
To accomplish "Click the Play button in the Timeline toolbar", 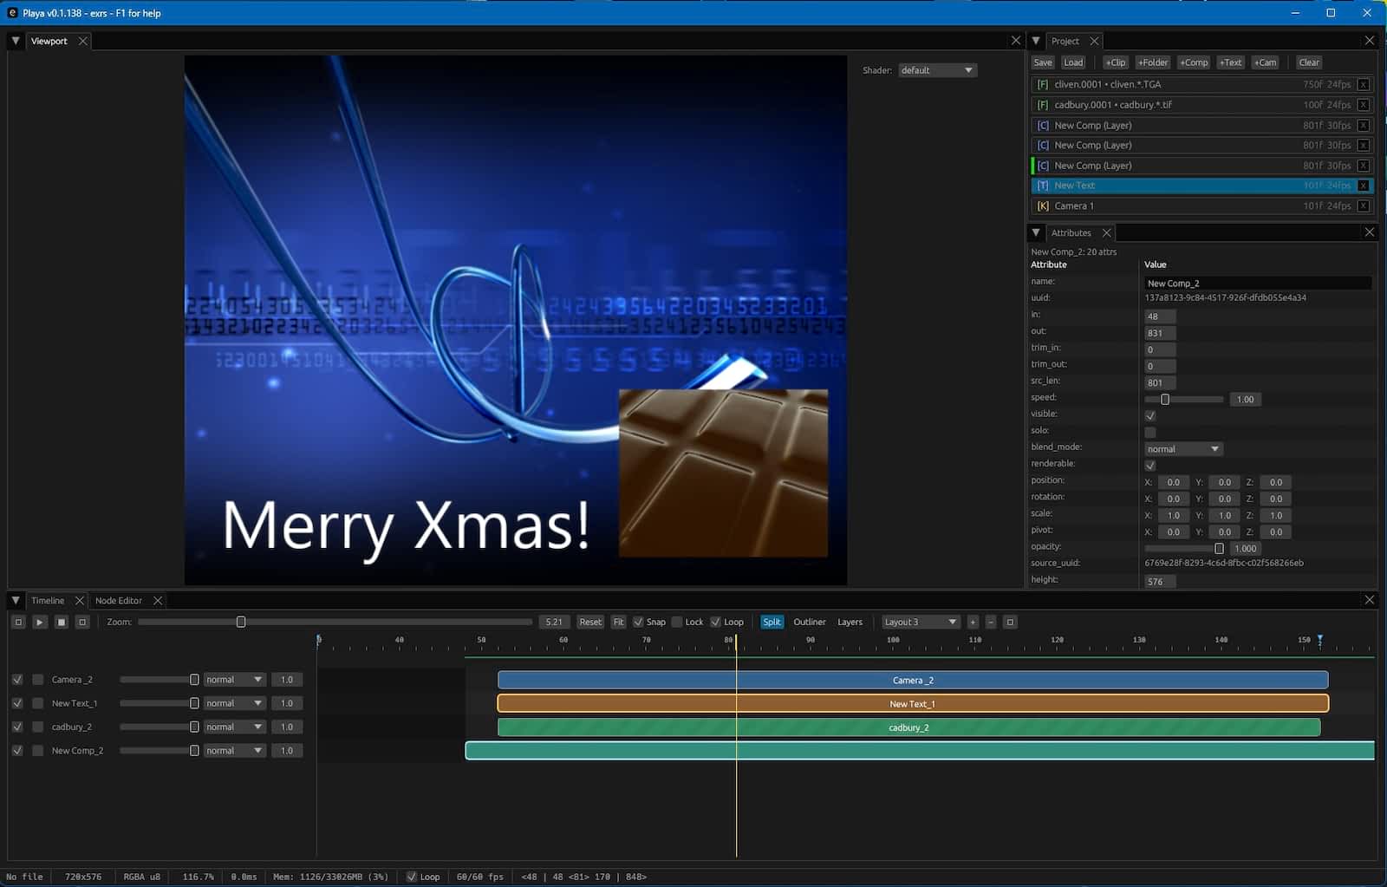I will click(x=40, y=622).
